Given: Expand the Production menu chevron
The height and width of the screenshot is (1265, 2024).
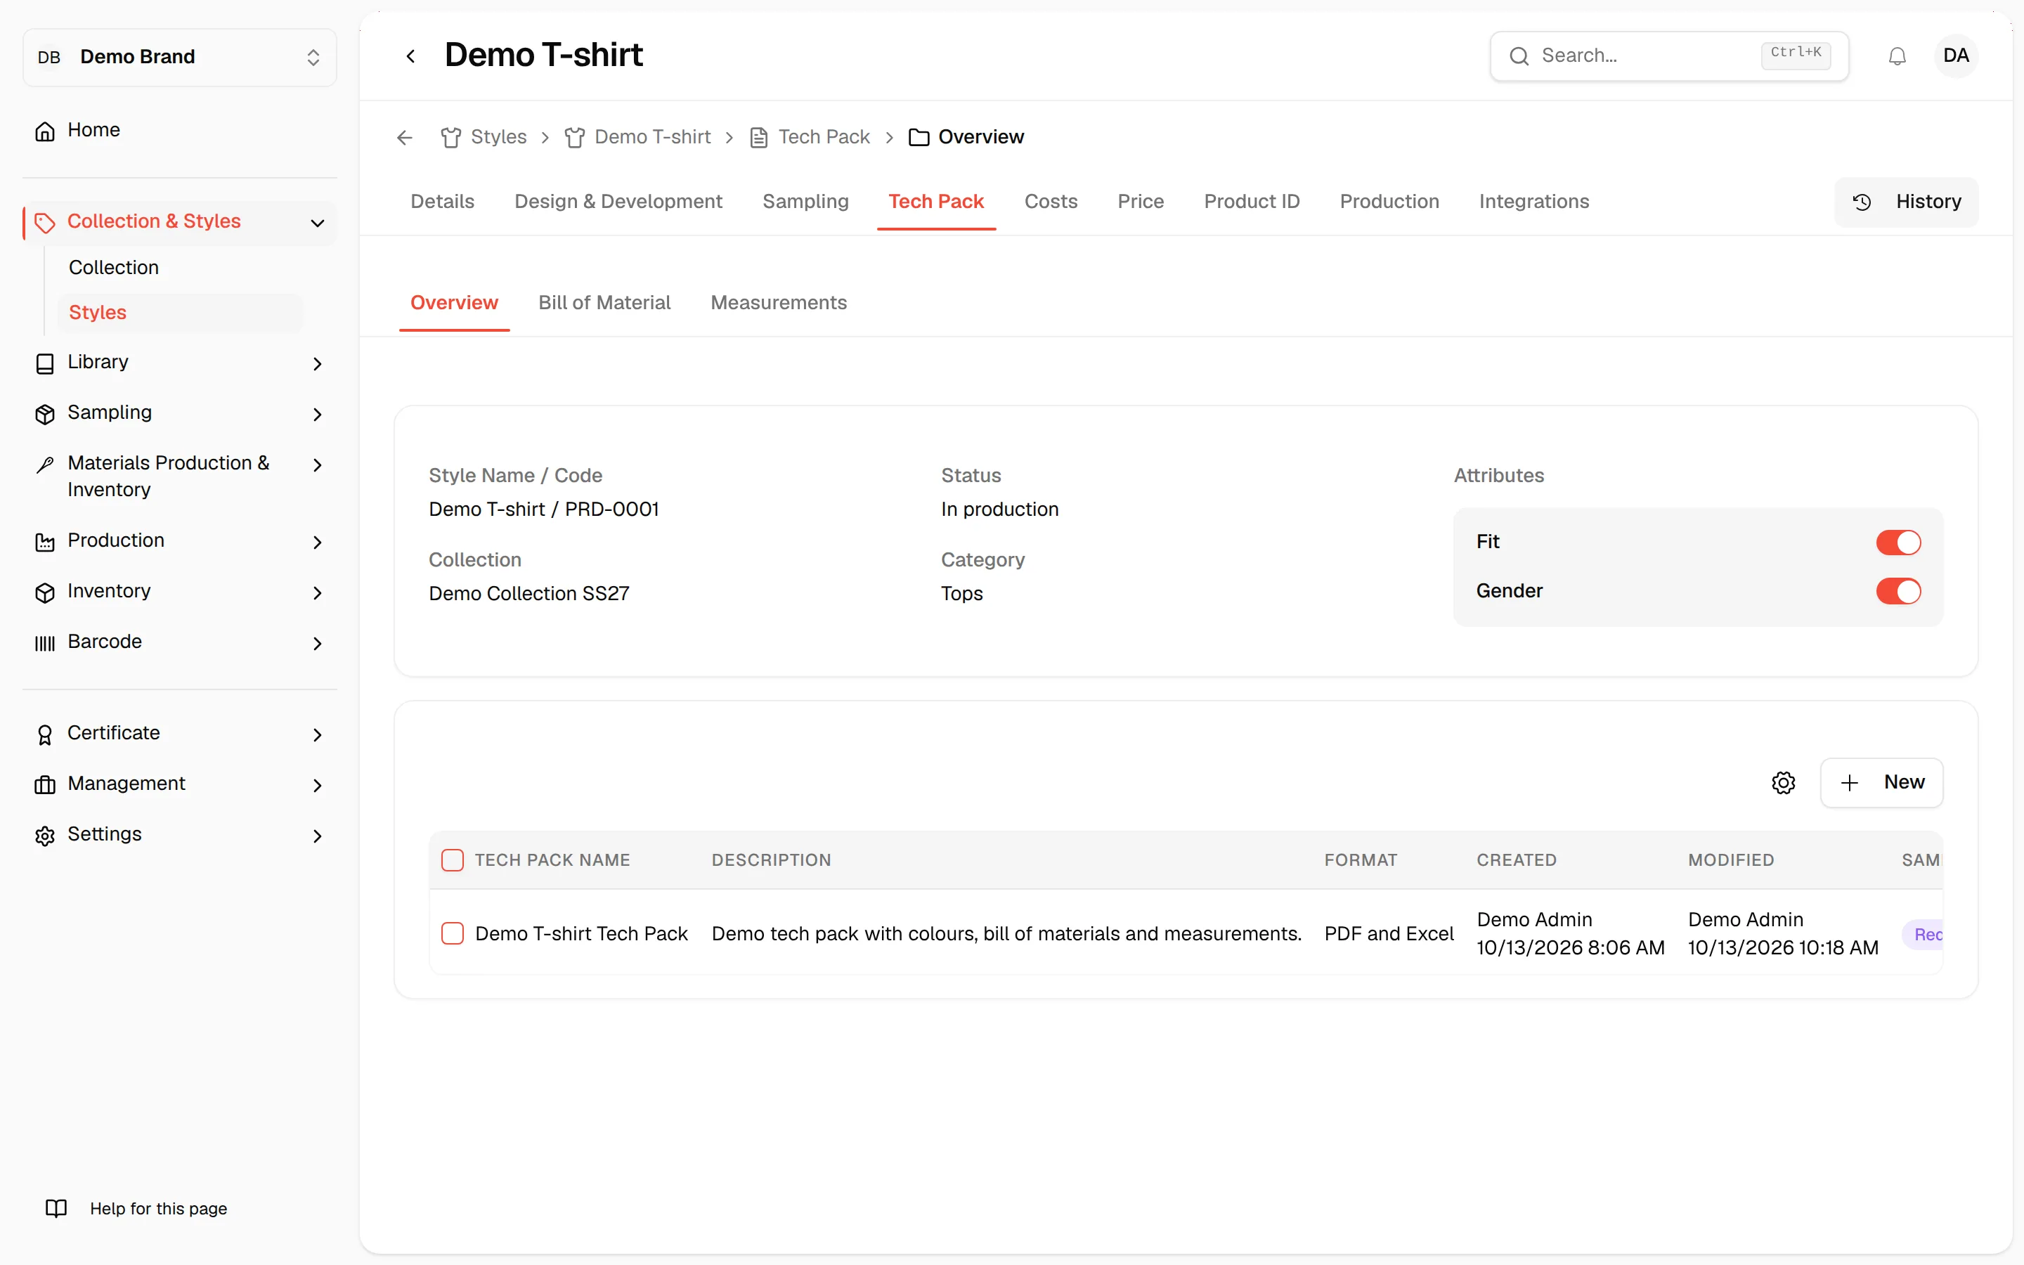Looking at the screenshot, I should click(317, 542).
